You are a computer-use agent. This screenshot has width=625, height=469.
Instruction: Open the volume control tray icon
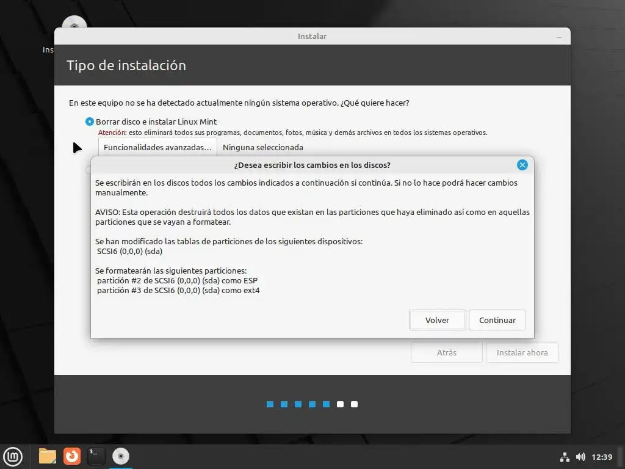point(580,457)
